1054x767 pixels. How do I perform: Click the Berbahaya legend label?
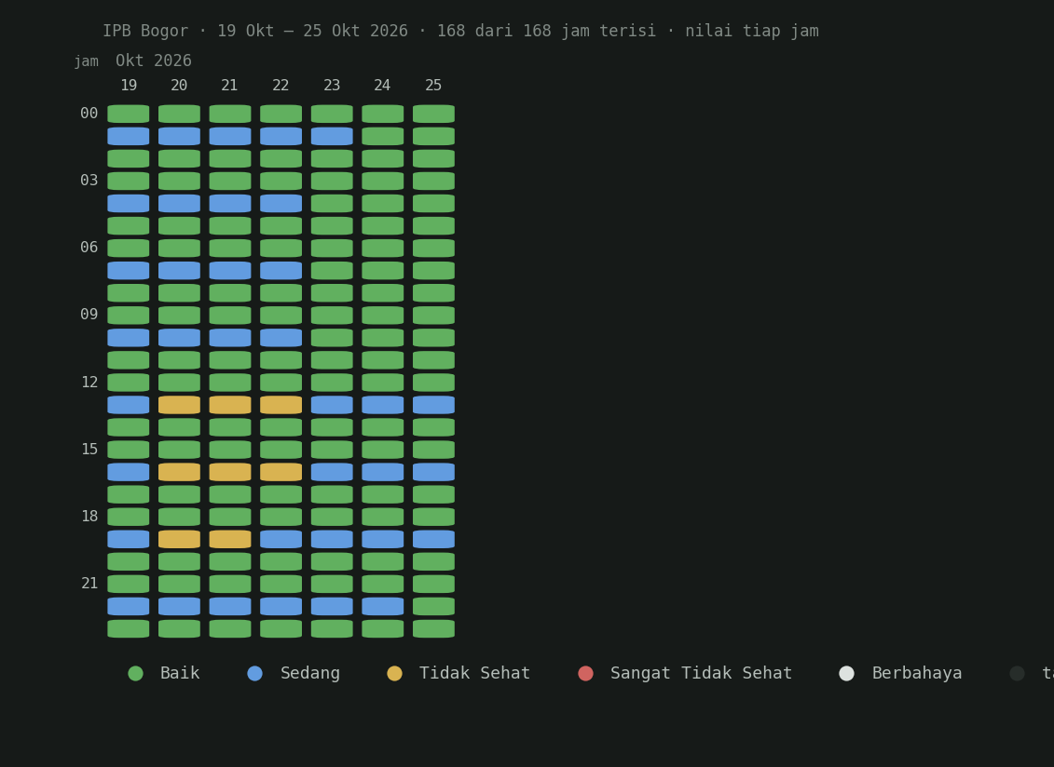coord(917,673)
